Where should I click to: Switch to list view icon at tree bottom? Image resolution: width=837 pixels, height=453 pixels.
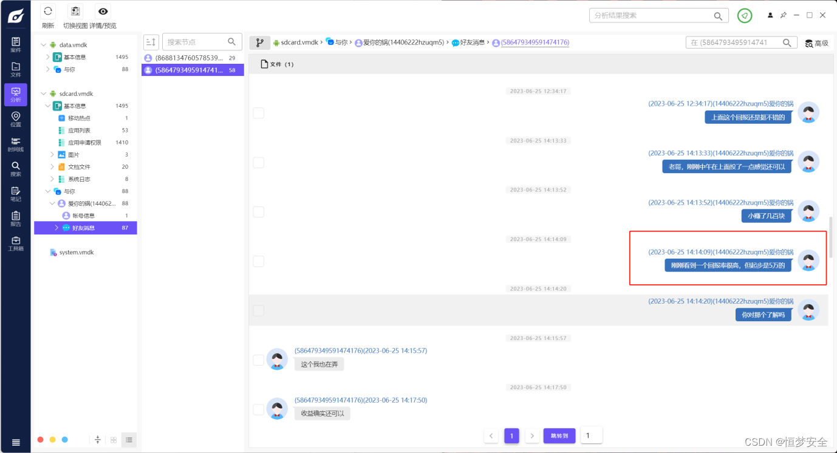pos(129,440)
